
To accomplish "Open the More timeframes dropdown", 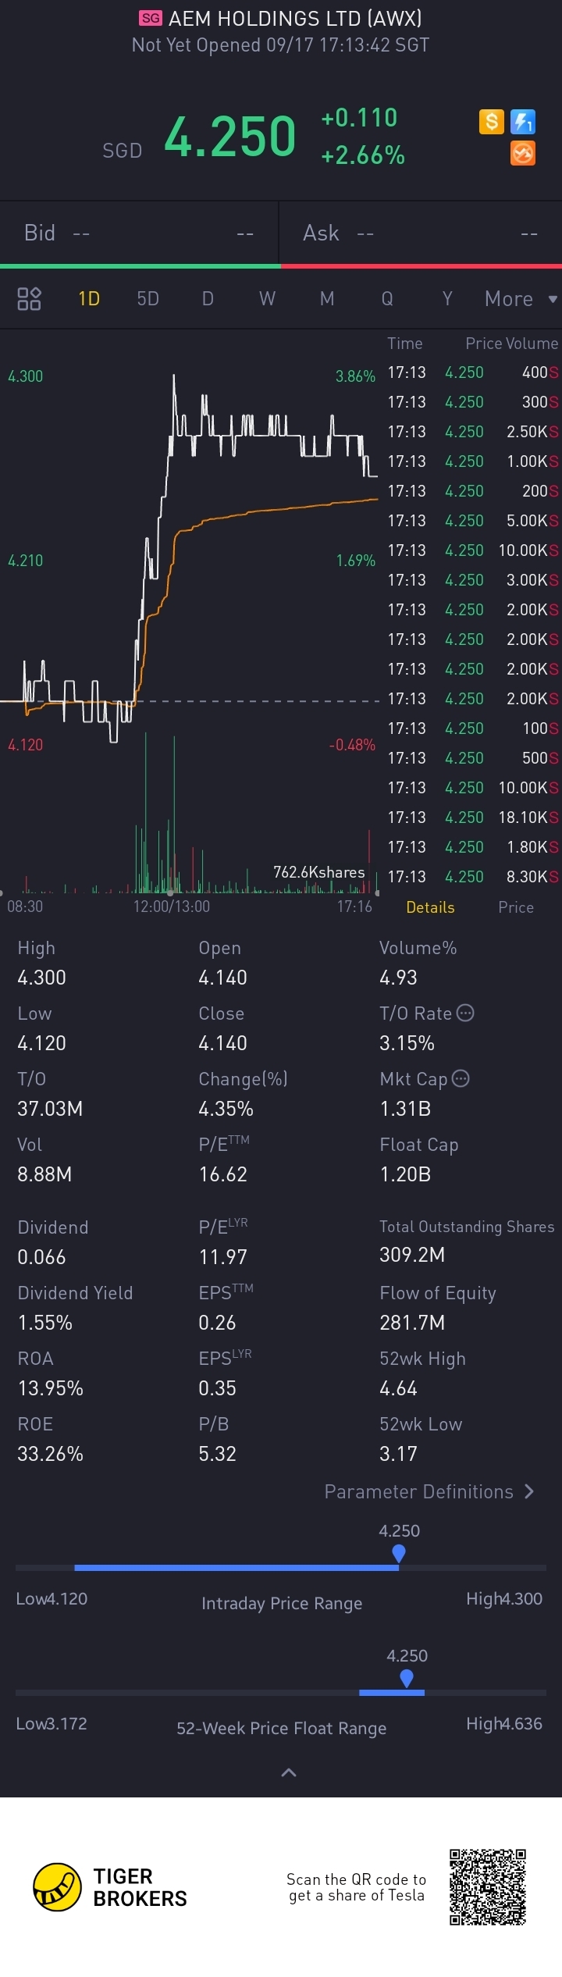I will (521, 299).
